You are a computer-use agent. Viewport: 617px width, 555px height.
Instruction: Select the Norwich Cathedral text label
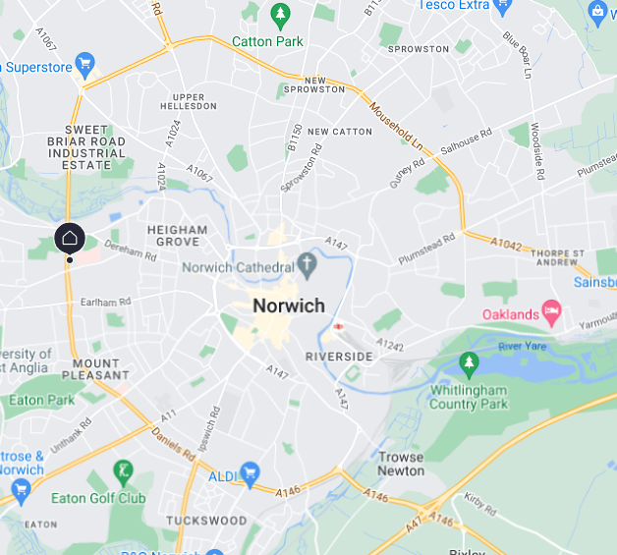(x=238, y=268)
